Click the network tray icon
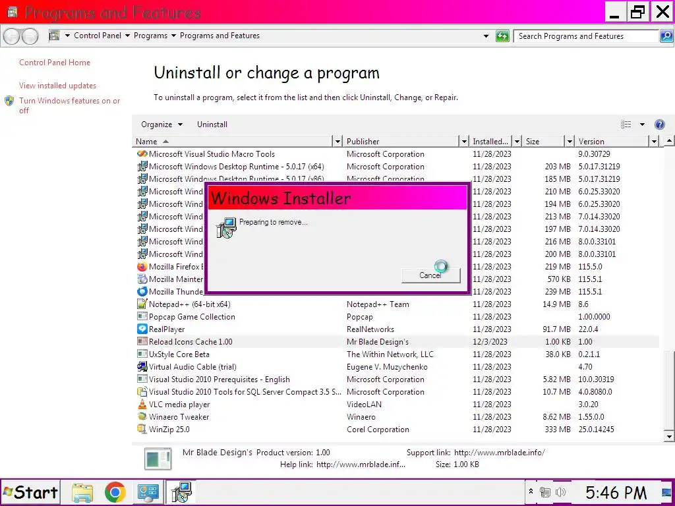 (x=545, y=492)
